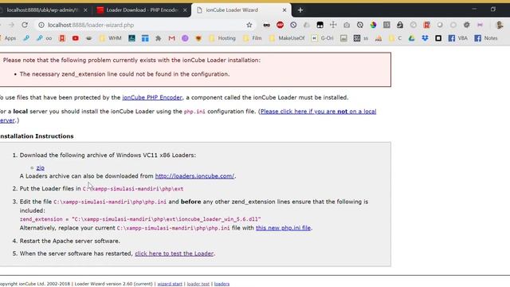Click the four-way arrows extension icon
510x287 pixels.
[333, 25]
